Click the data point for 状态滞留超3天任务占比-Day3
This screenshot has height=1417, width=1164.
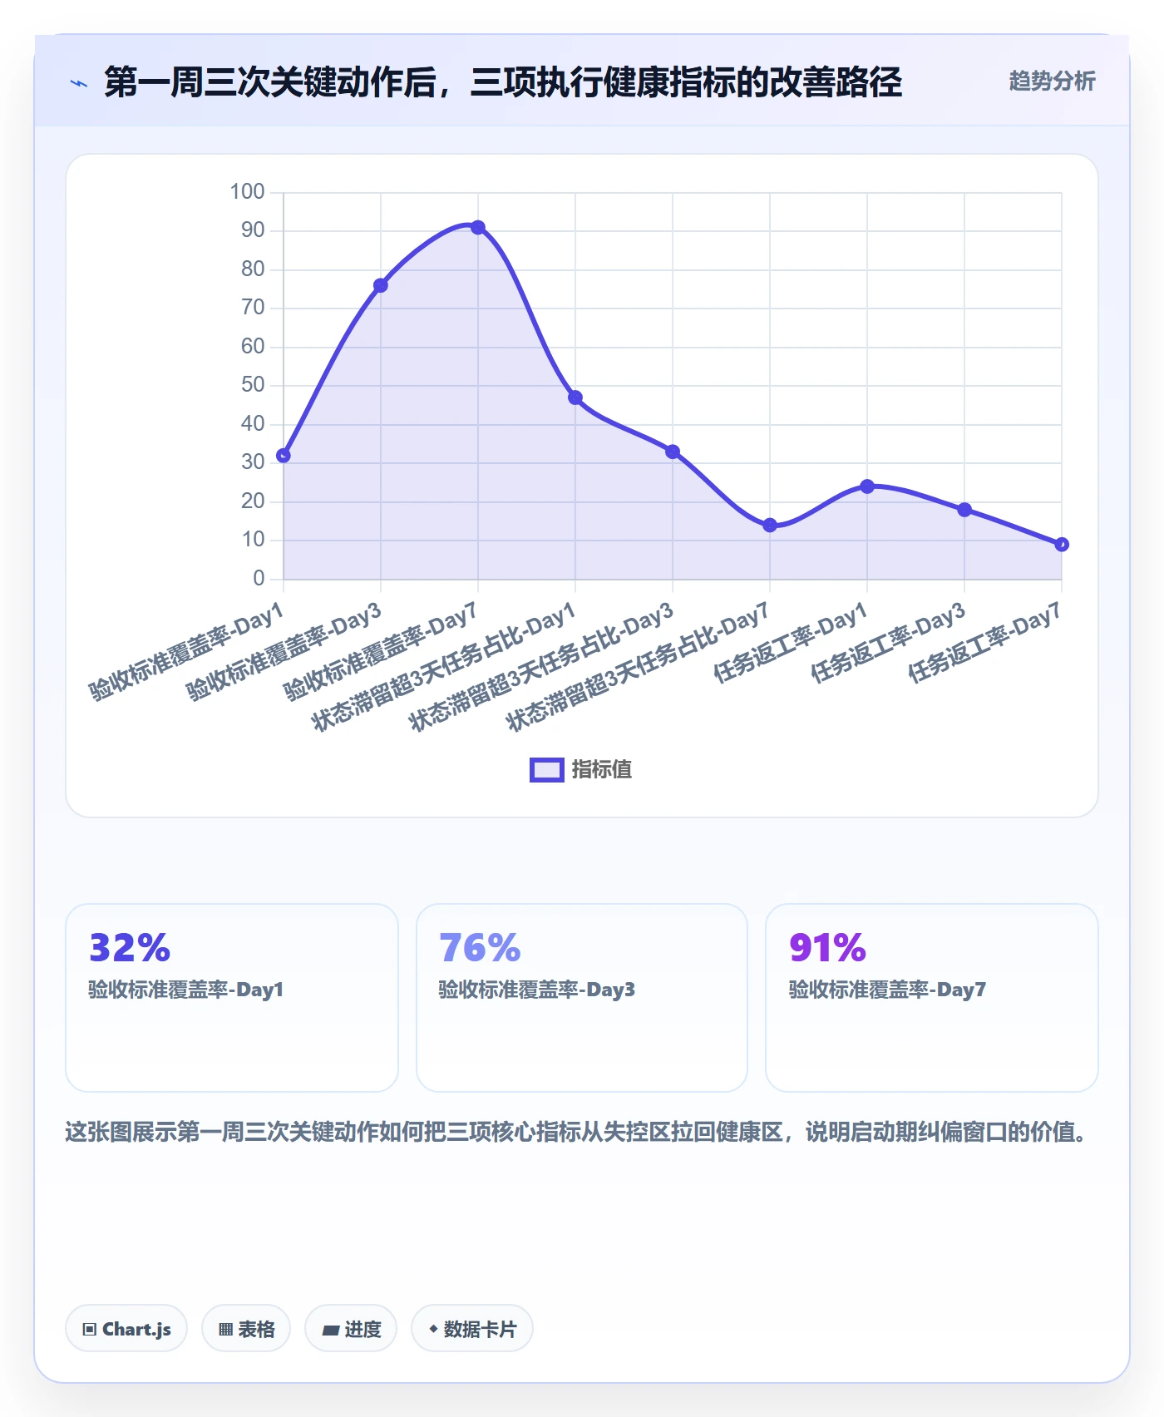[673, 452]
